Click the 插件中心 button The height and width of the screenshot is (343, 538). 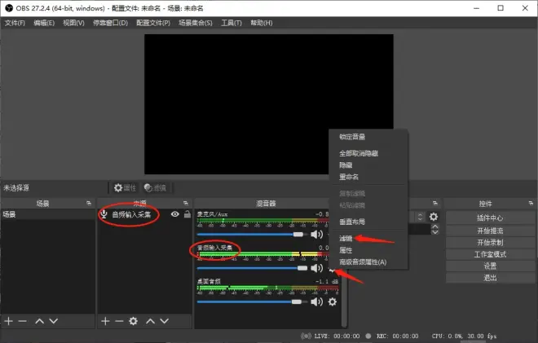(490, 218)
